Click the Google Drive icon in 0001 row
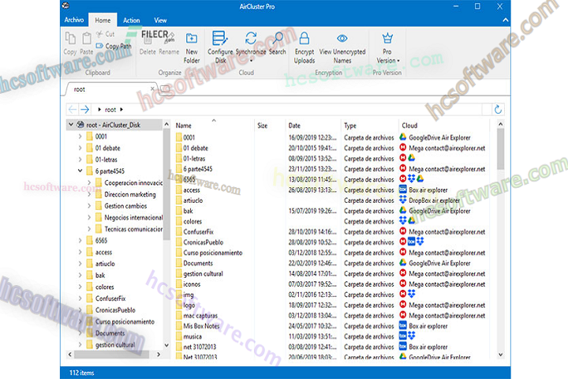Viewport: 568px width, 379px height. (x=403, y=137)
